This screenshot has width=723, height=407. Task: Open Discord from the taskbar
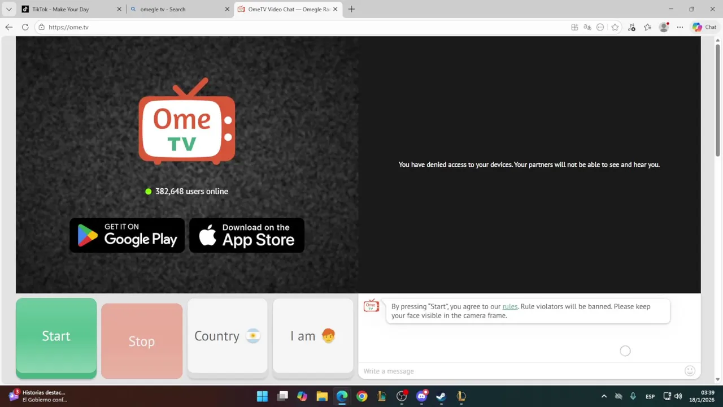point(421,396)
